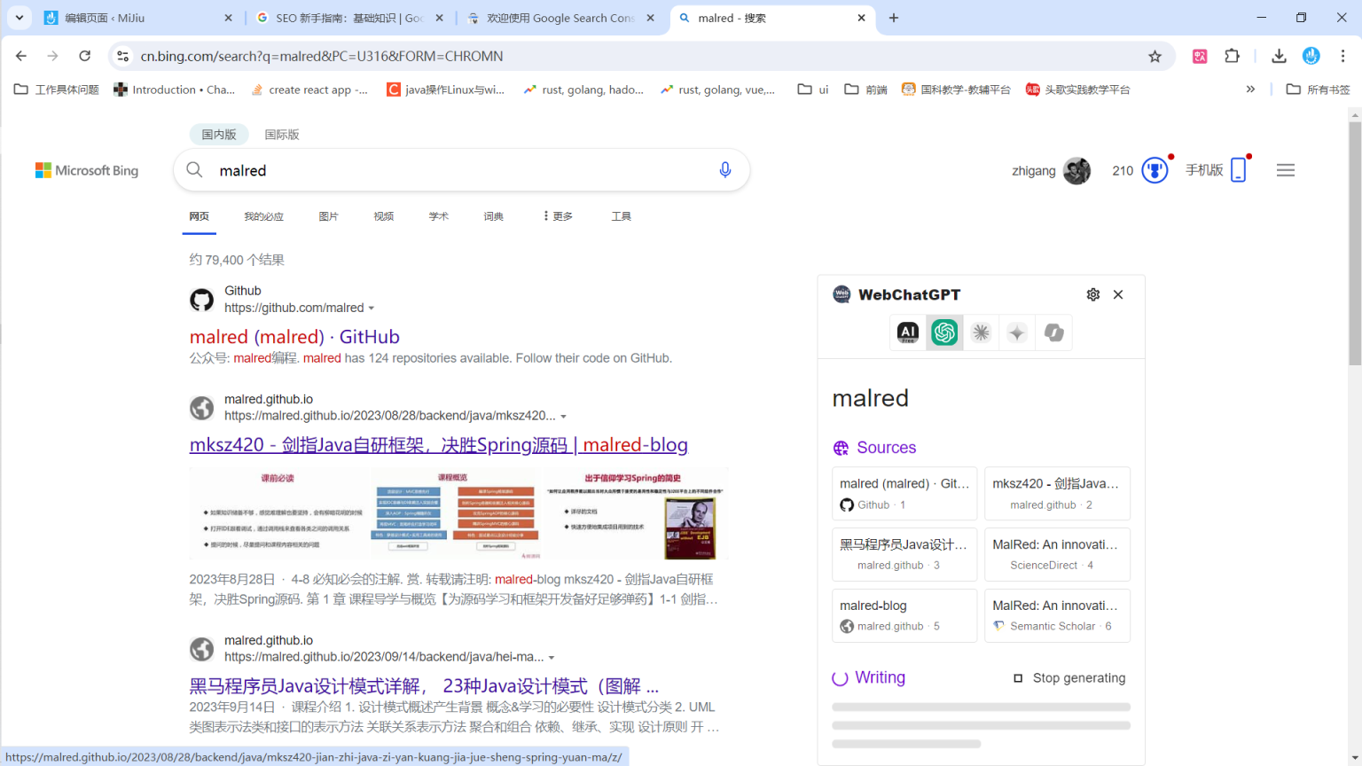The width and height of the screenshot is (1362, 766).
Task: Click the browser forward arrow
Action: point(53,56)
